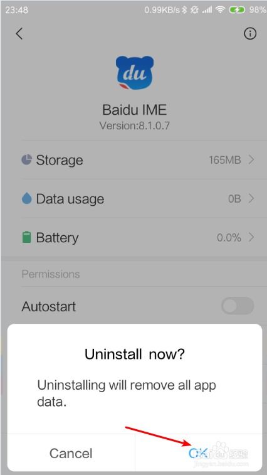This screenshot has width=267, height=475.
Task: Tap the Bluetooth status icon
Action: 184,10
